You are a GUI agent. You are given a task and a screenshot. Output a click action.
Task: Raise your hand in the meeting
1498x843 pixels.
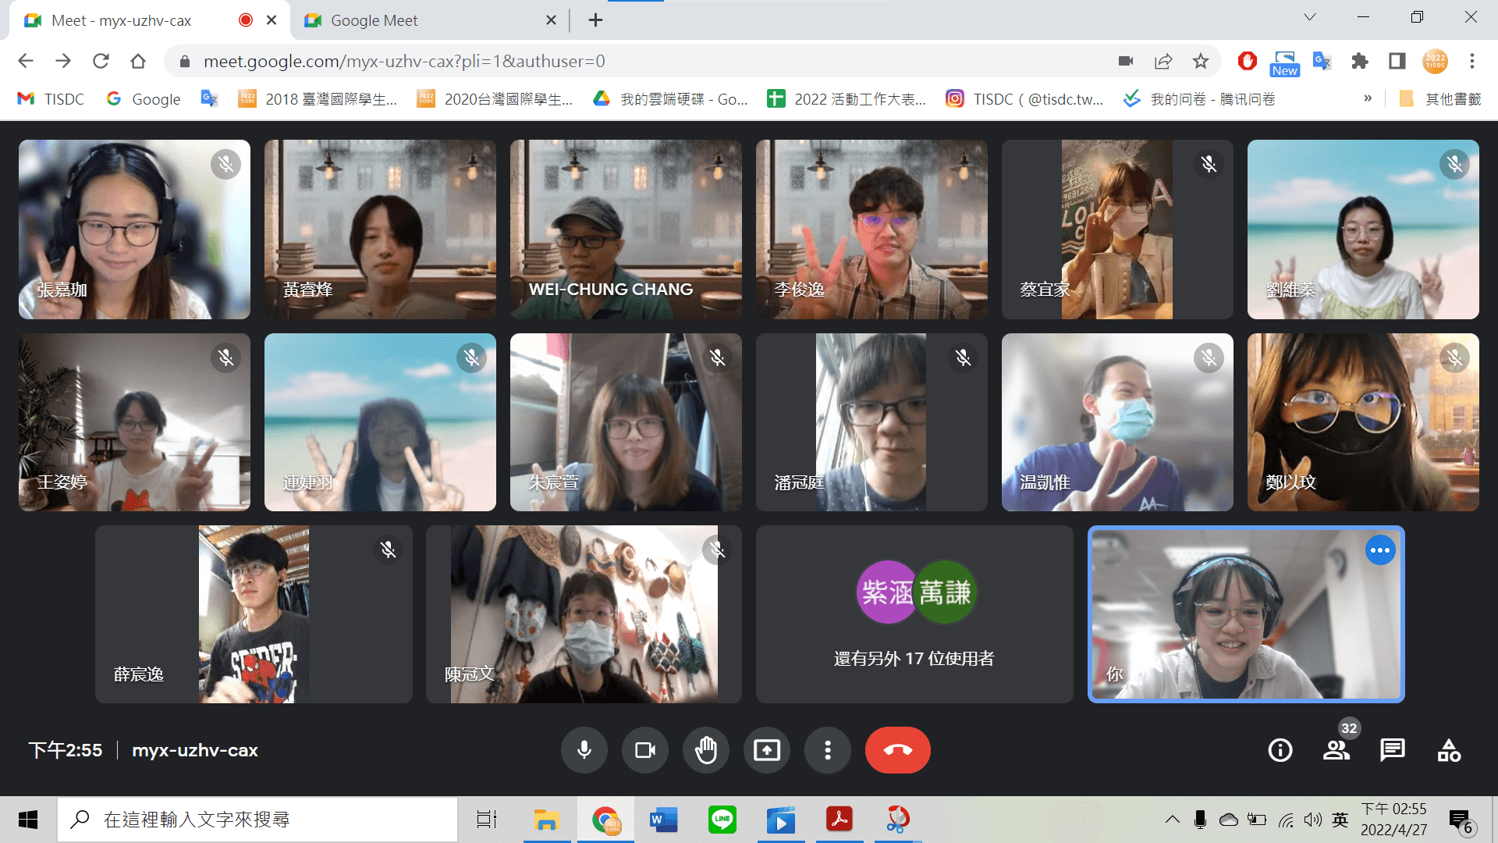coord(705,750)
